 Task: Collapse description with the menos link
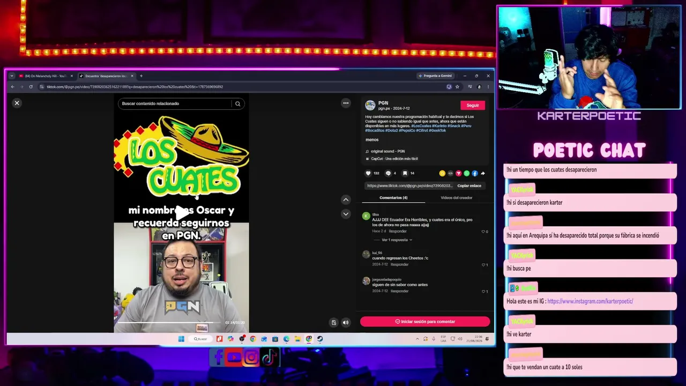[372, 140]
